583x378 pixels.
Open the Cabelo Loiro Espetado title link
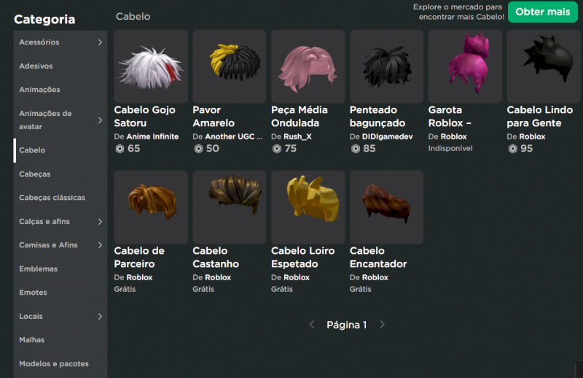tap(302, 257)
